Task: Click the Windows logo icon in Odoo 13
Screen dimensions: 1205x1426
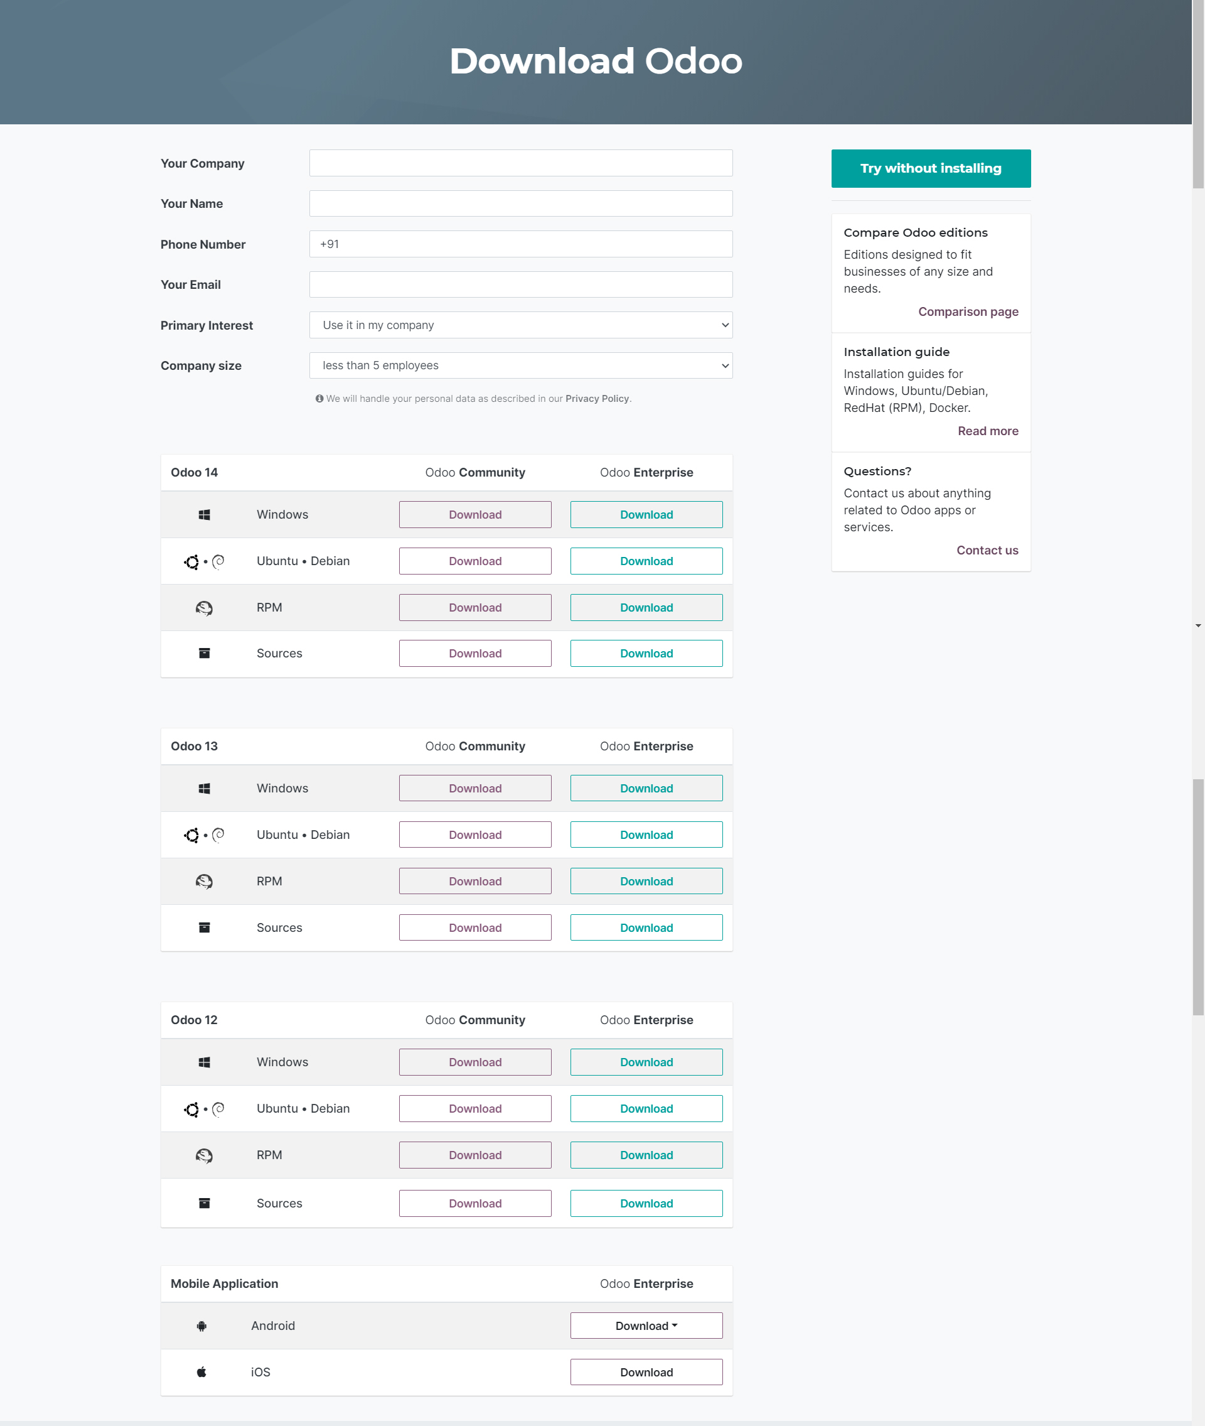Action: click(204, 789)
